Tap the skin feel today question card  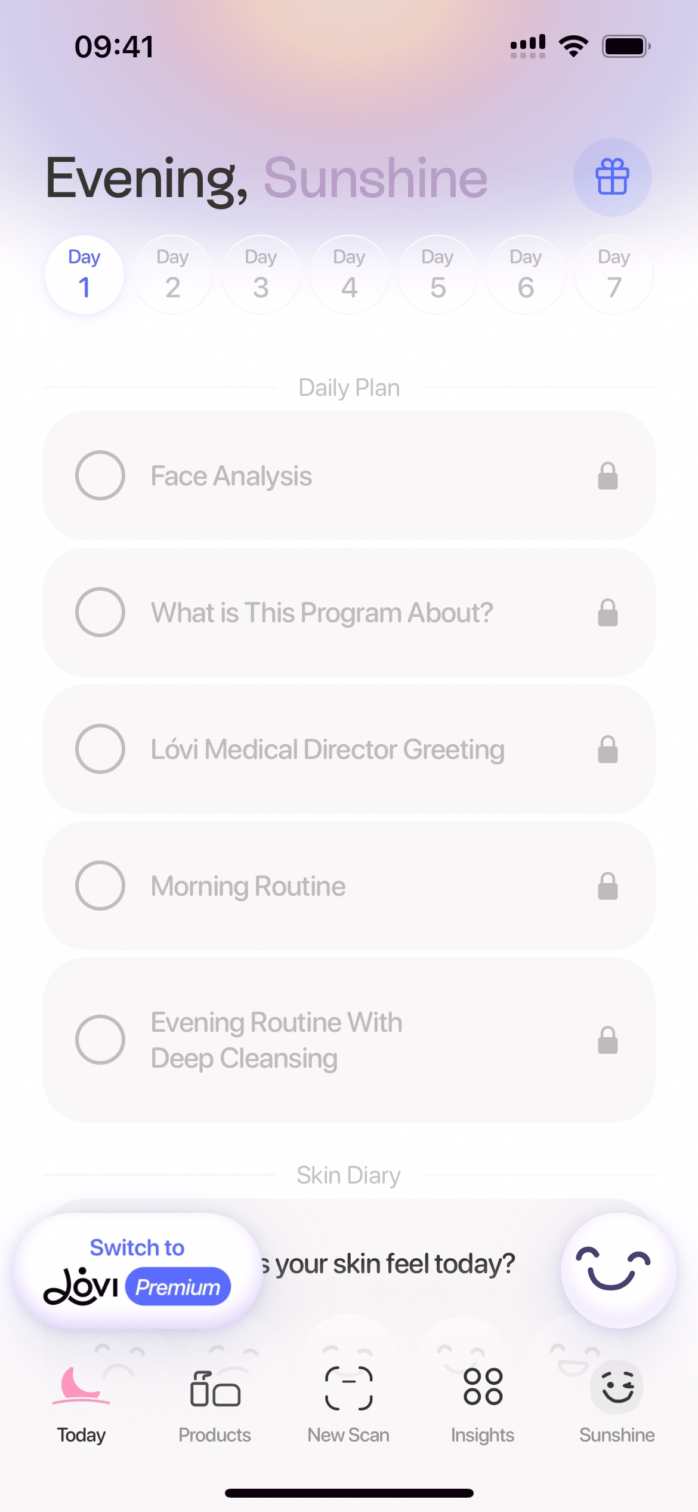click(x=394, y=1264)
